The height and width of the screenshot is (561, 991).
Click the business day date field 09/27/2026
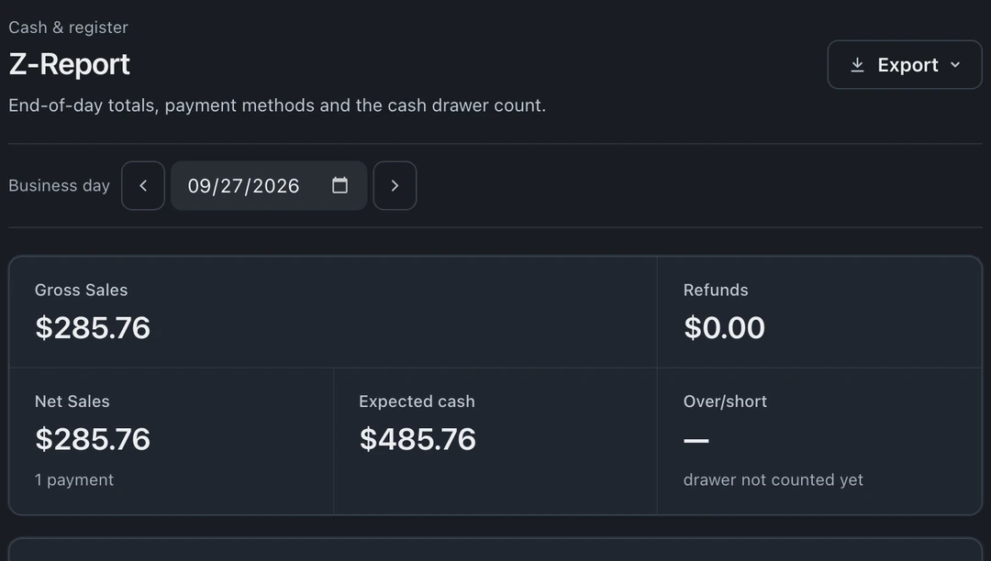tap(269, 185)
